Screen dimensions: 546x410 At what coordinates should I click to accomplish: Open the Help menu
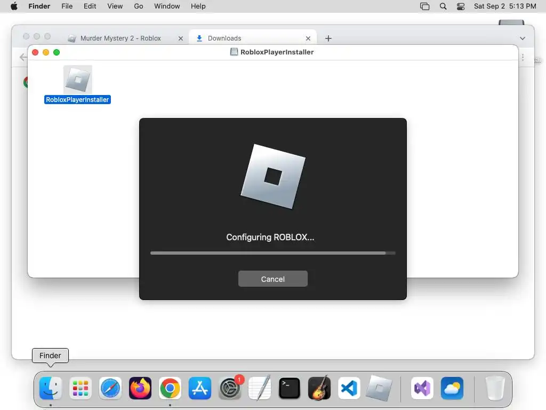click(198, 6)
